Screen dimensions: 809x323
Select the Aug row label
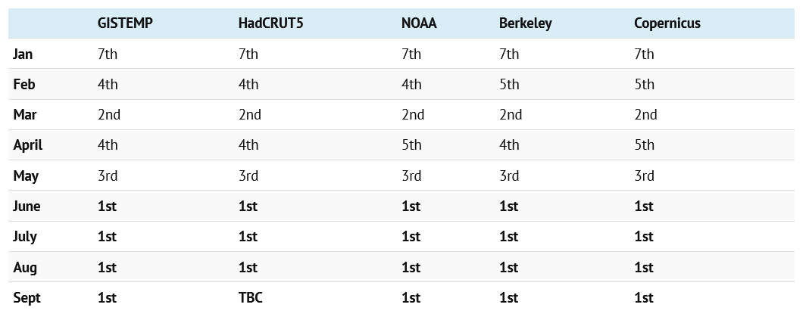(24, 268)
